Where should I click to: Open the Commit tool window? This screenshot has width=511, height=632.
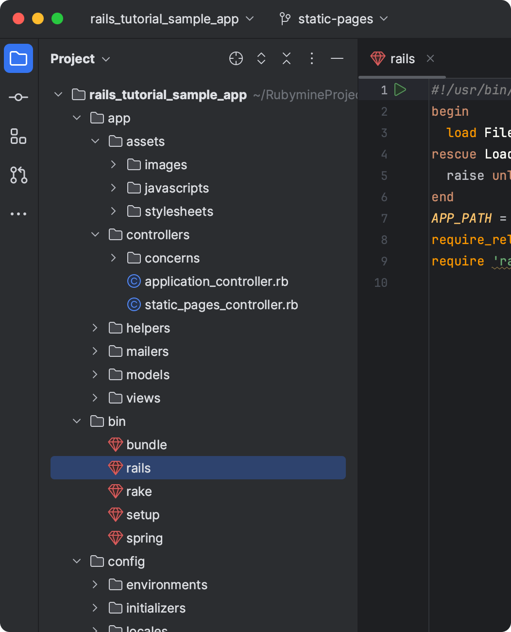tap(18, 97)
